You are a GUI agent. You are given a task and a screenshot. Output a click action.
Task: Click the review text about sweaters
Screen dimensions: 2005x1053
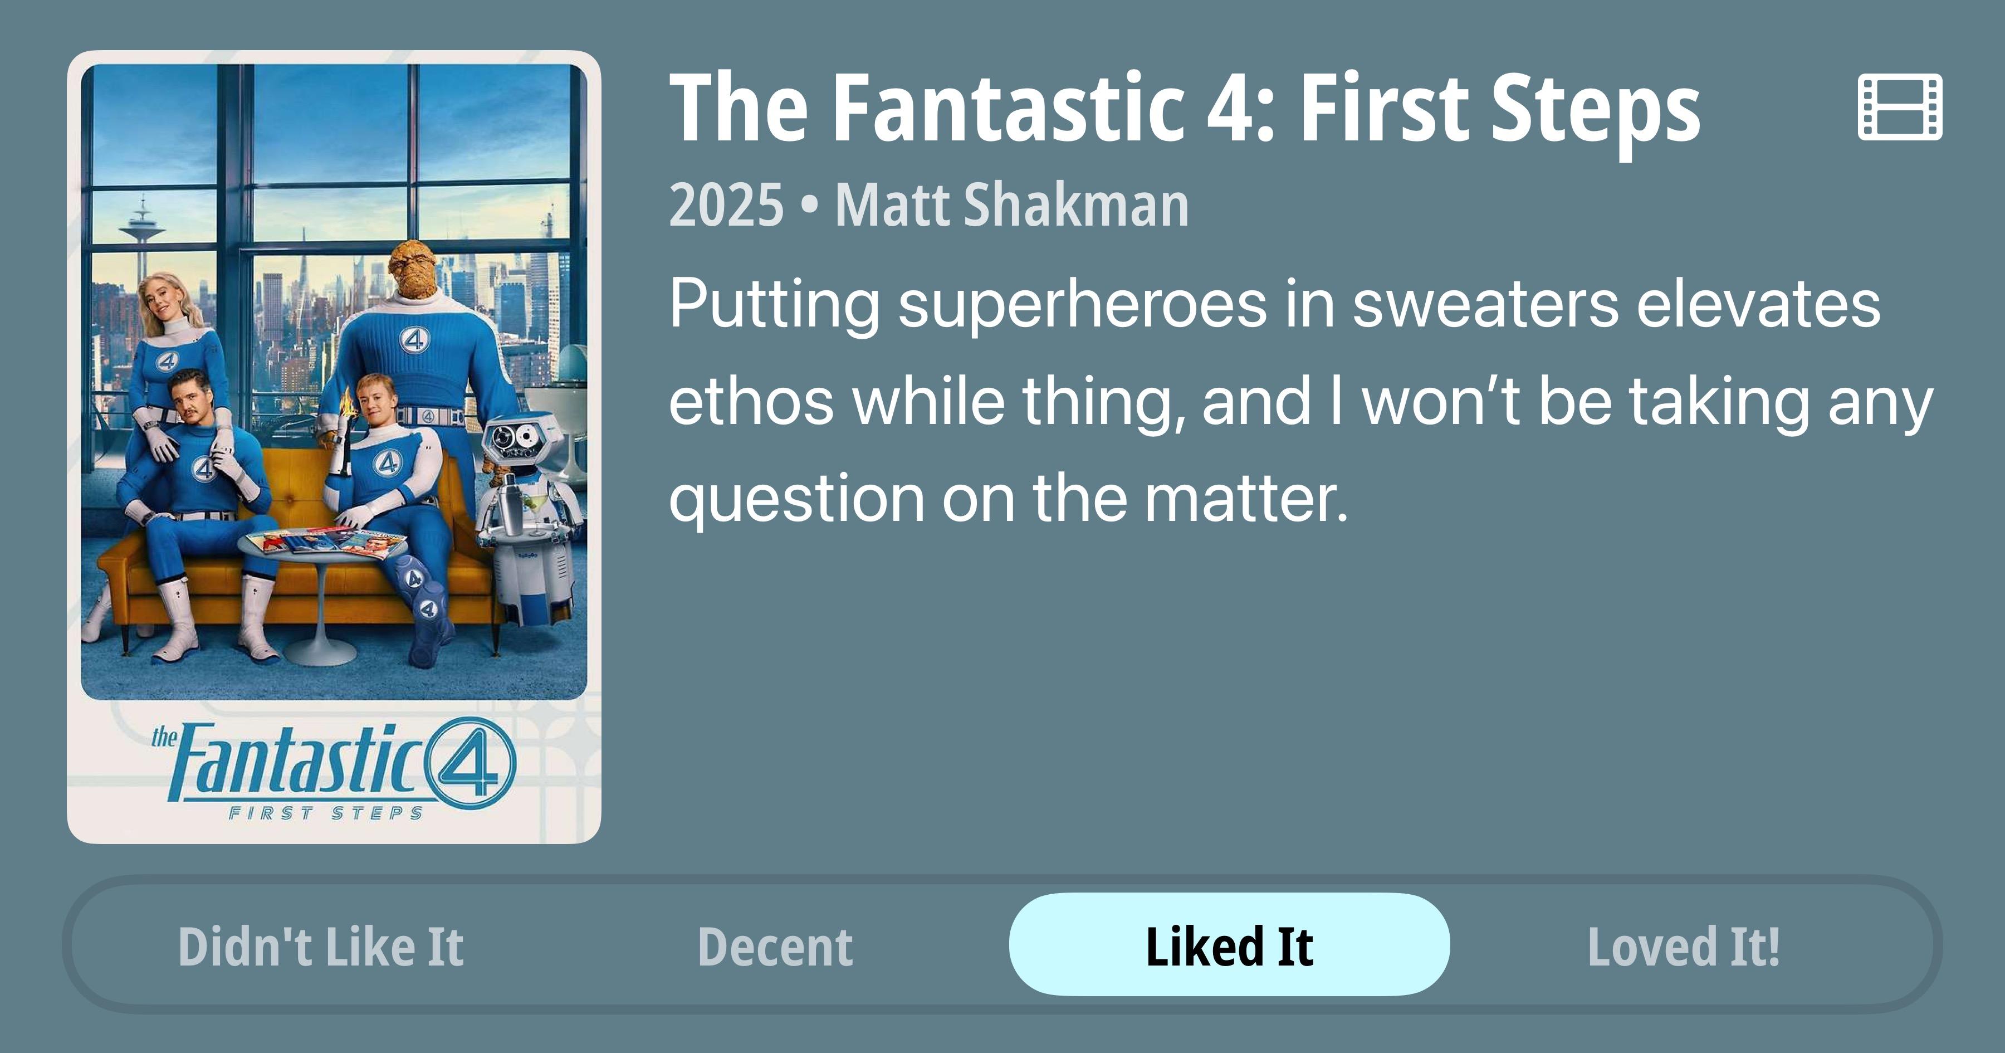point(1292,401)
